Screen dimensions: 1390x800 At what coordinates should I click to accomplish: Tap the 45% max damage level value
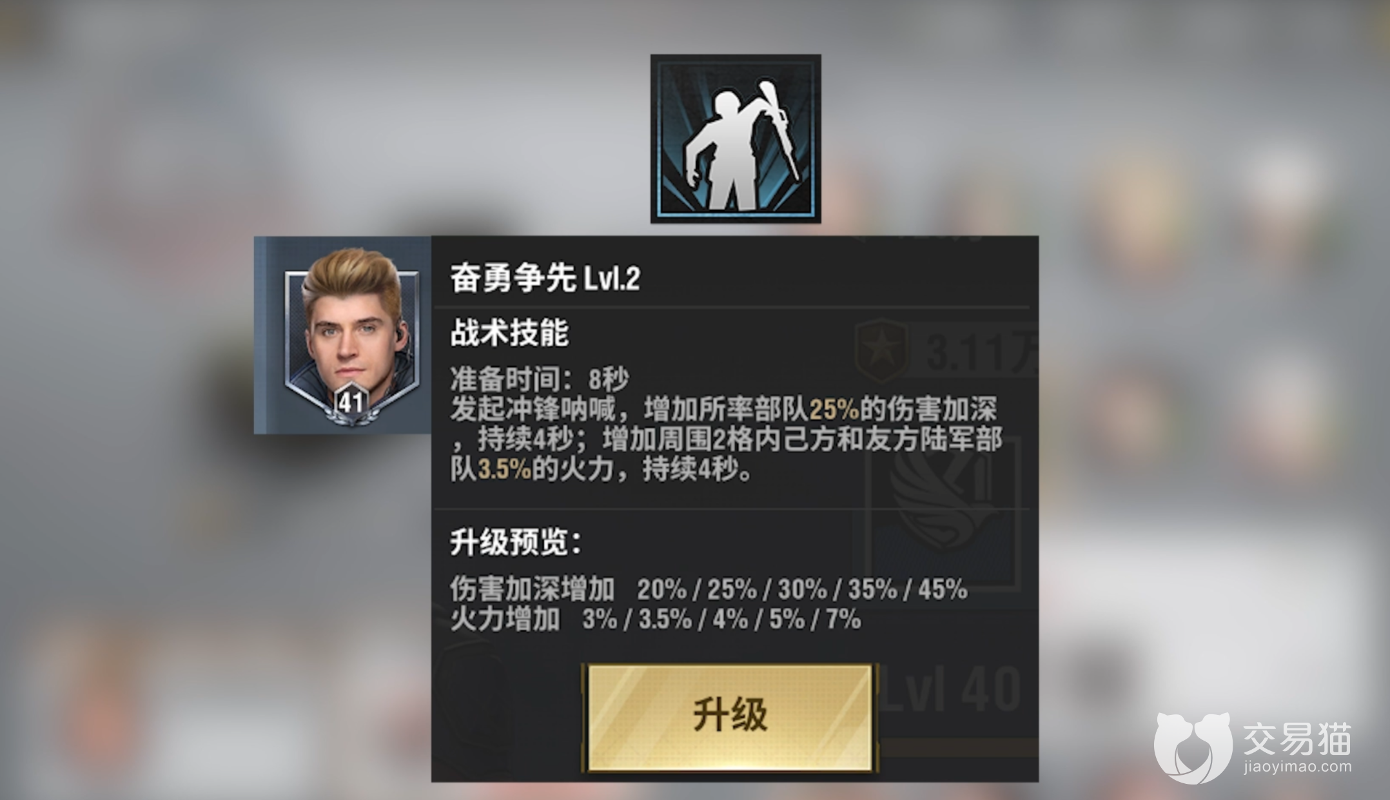[x=943, y=589]
